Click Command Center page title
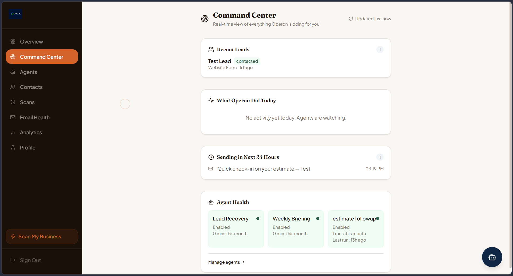Screen dimensions: 513x276 244,15
